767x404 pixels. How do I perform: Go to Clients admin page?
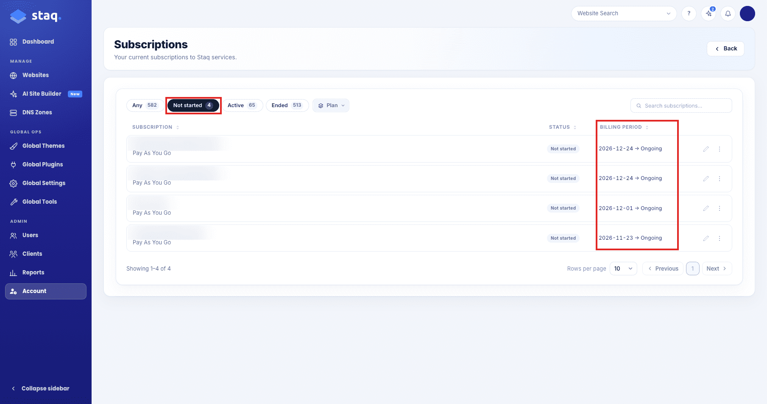(46, 254)
